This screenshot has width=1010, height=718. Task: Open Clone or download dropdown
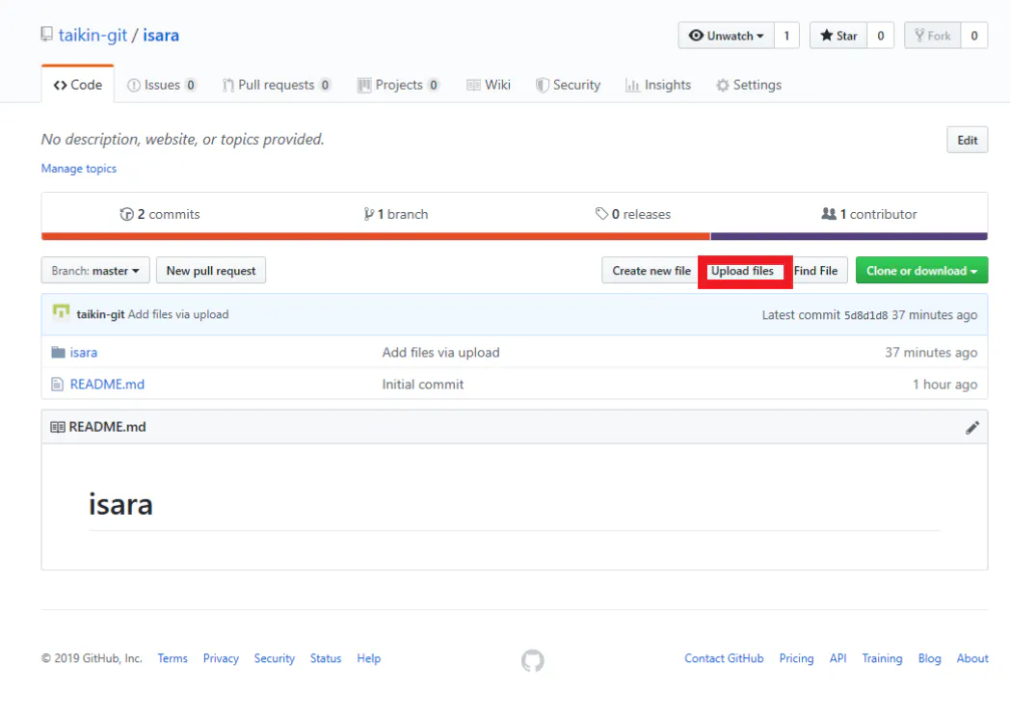click(921, 271)
